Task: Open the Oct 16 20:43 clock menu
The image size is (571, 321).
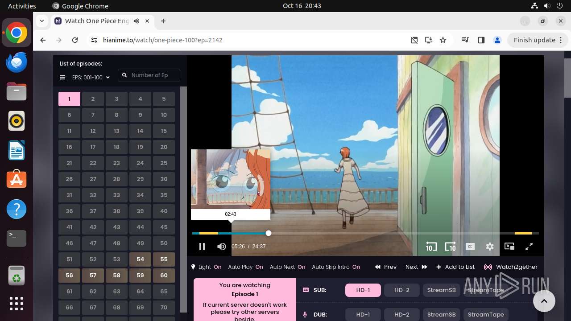Action: pos(302,6)
